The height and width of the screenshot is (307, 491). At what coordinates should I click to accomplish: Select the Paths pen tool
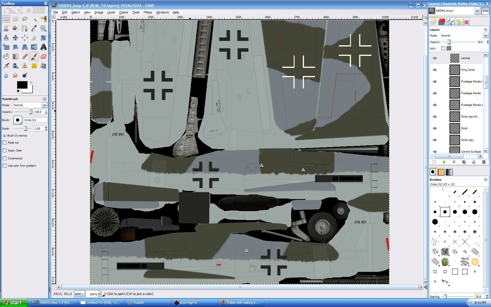click(x=25, y=28)
